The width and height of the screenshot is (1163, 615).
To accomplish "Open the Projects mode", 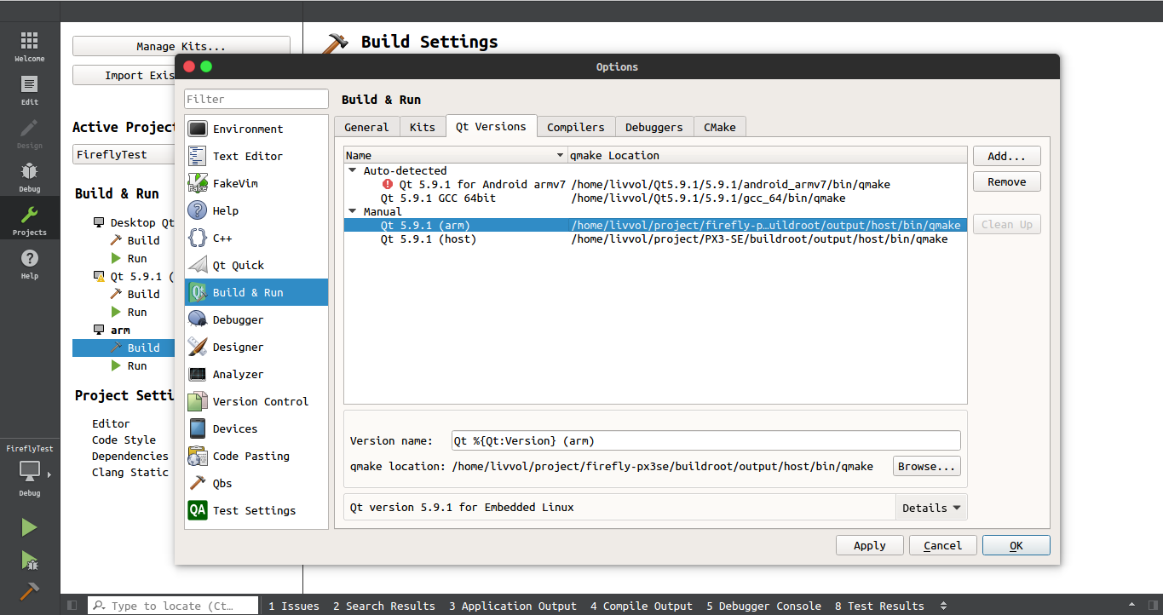I will click(30, 221).
